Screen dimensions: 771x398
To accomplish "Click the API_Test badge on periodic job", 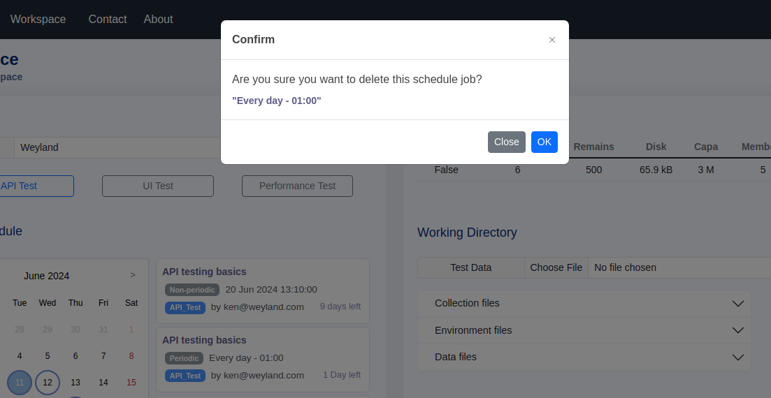I will tap(185, 376).
